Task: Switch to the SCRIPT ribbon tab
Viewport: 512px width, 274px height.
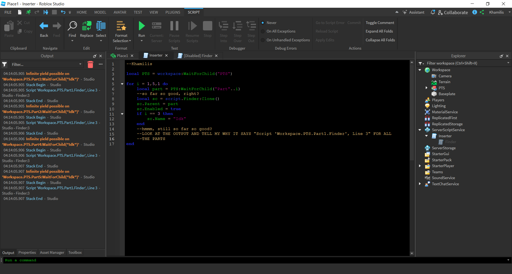Action: [x=194, y=12]
